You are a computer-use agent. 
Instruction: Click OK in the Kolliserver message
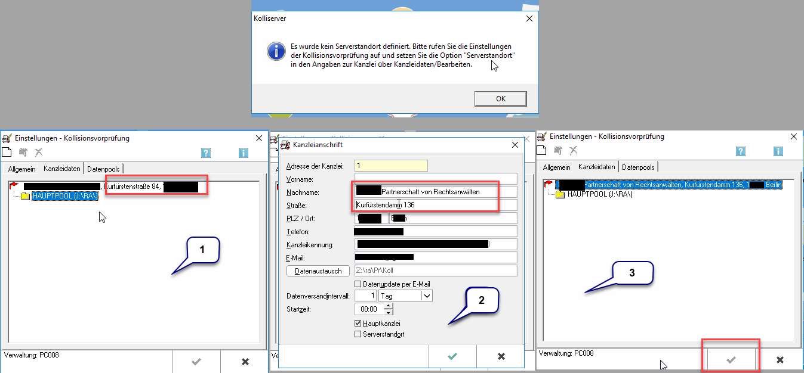tap(500, 99)
